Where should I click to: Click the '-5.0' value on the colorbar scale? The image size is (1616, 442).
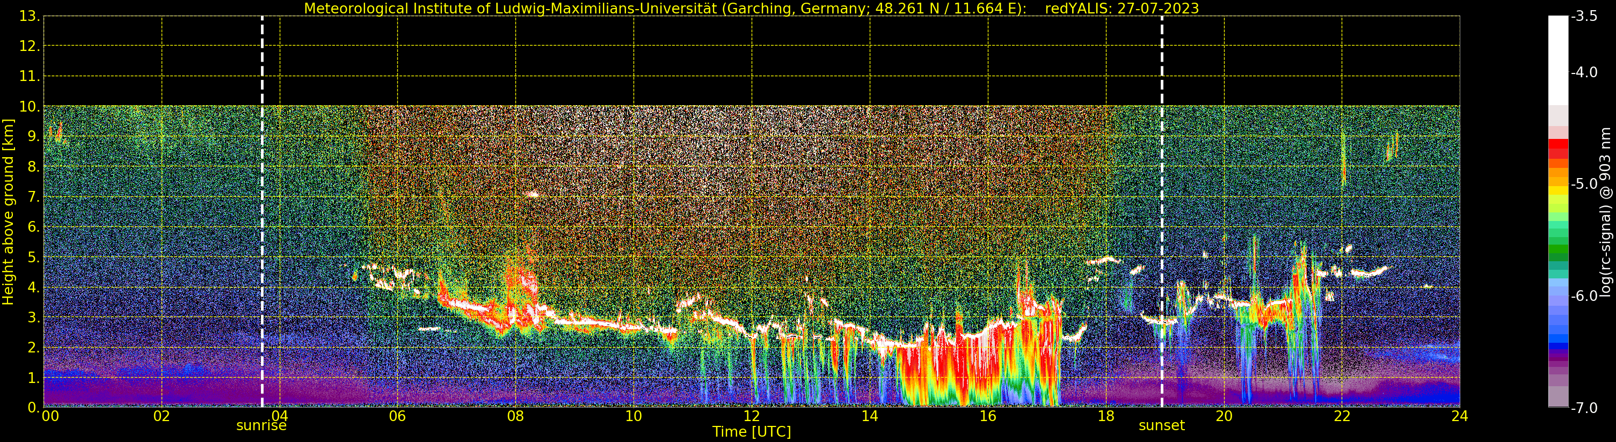(x=1585, y=183)
